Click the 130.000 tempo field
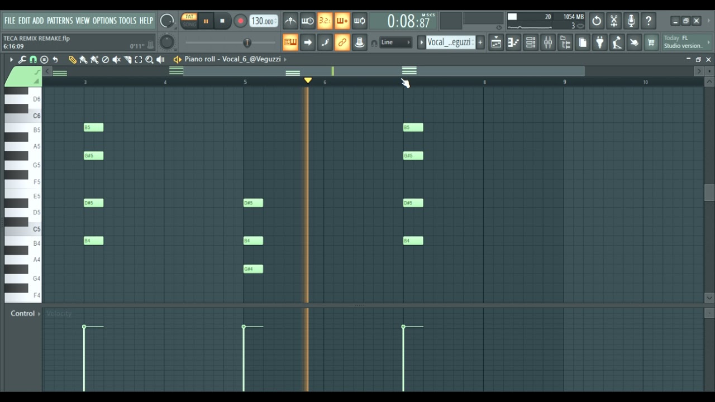 (x=263, y=21)
